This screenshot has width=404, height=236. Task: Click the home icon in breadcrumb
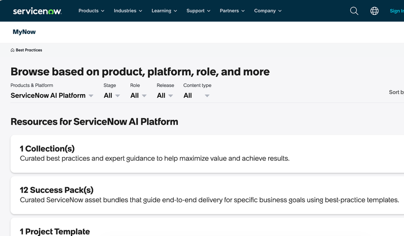tap(12, 50)
